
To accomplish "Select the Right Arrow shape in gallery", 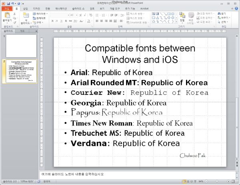I will click(x=169, y=18).
